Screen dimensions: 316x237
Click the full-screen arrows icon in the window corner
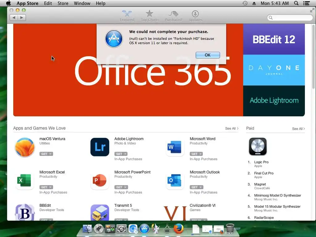(x=312, y=10)
